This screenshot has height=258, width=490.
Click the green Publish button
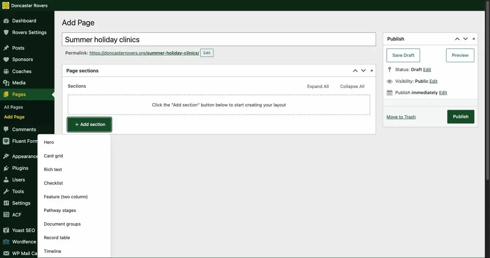461,117
